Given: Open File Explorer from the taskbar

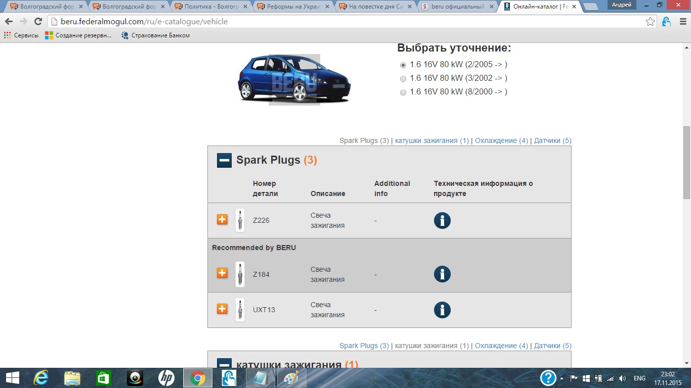Looking at the screenshot, I should click(x=72, y=378).
